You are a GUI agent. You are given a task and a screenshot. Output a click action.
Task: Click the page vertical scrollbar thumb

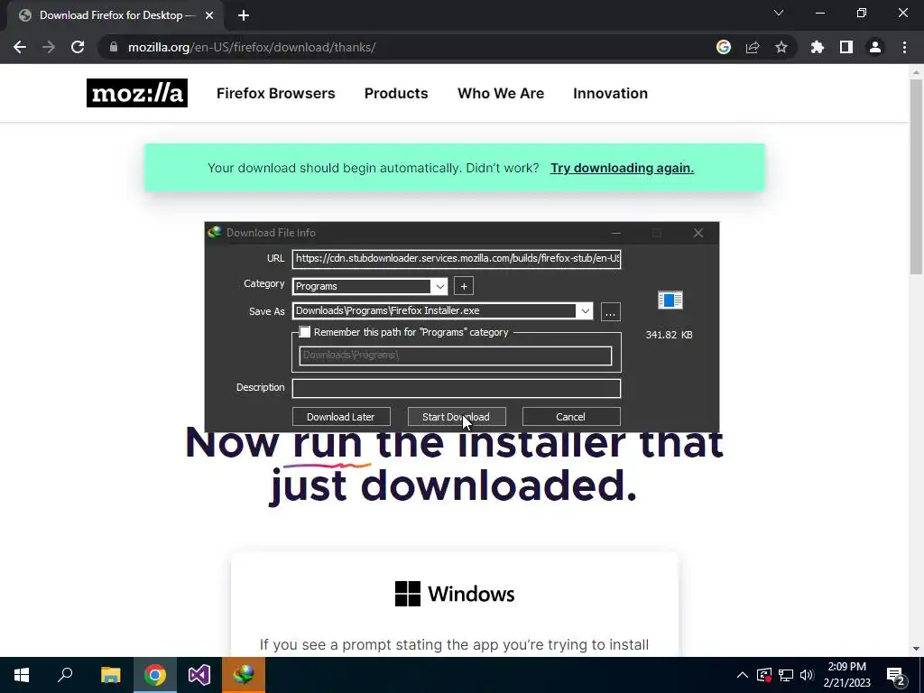tap(916, 176)
